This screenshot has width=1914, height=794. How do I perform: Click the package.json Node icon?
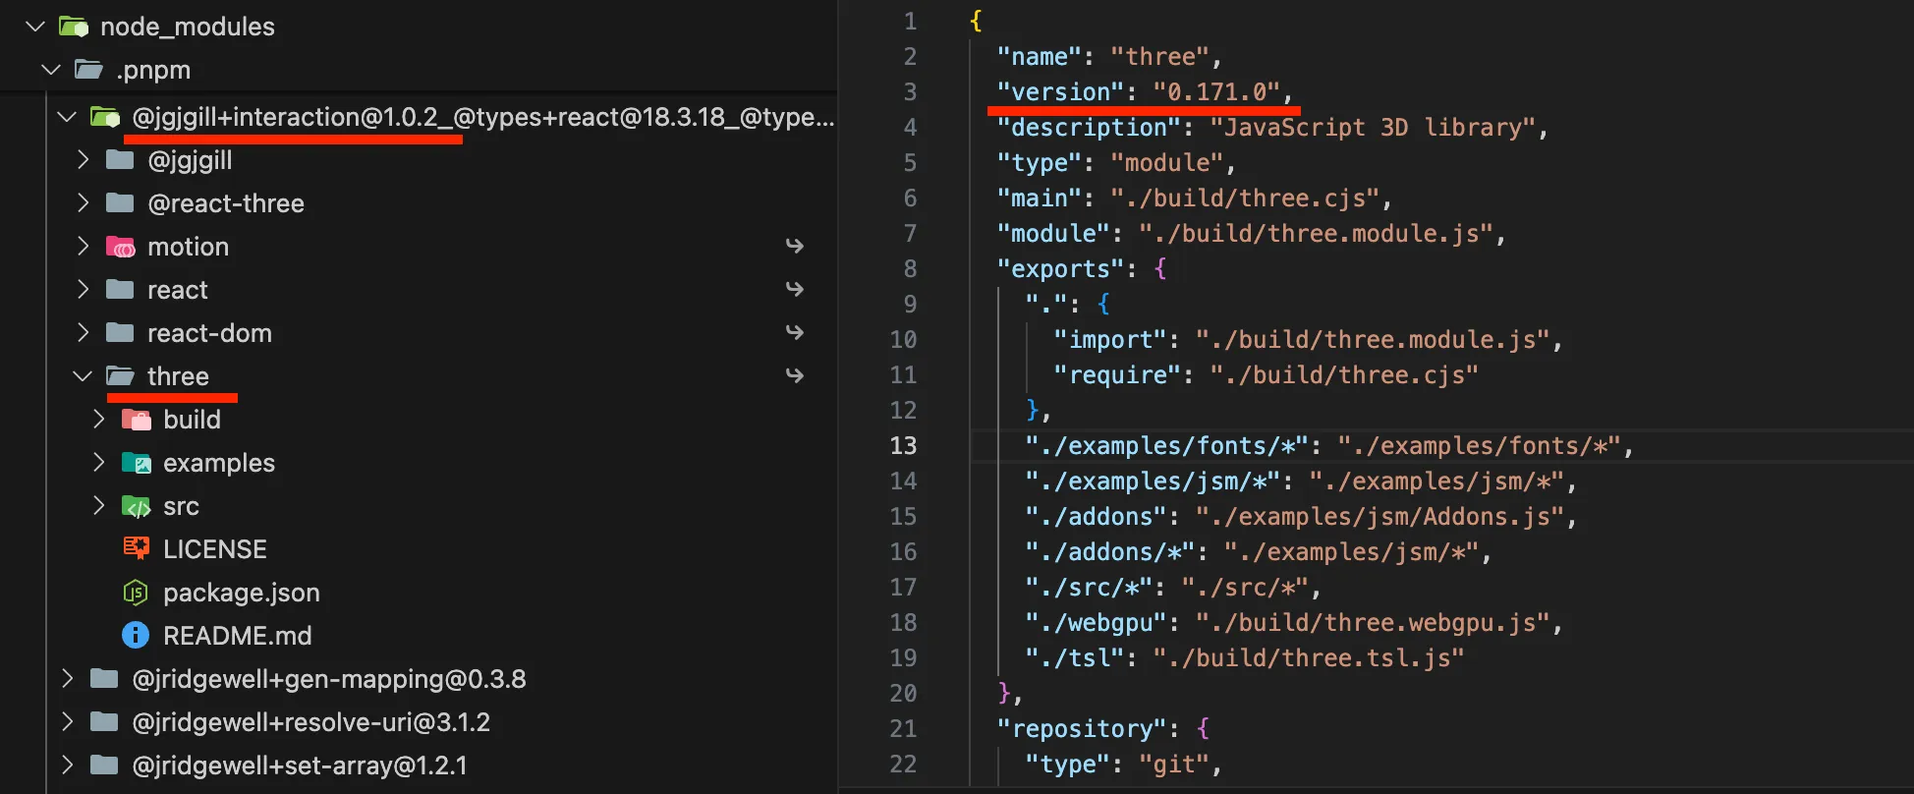(136, 593)
